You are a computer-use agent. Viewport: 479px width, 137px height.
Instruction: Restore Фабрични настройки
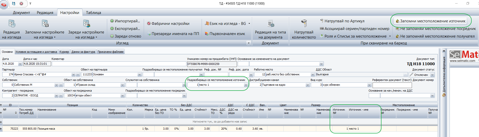click(x=168, y=23)
